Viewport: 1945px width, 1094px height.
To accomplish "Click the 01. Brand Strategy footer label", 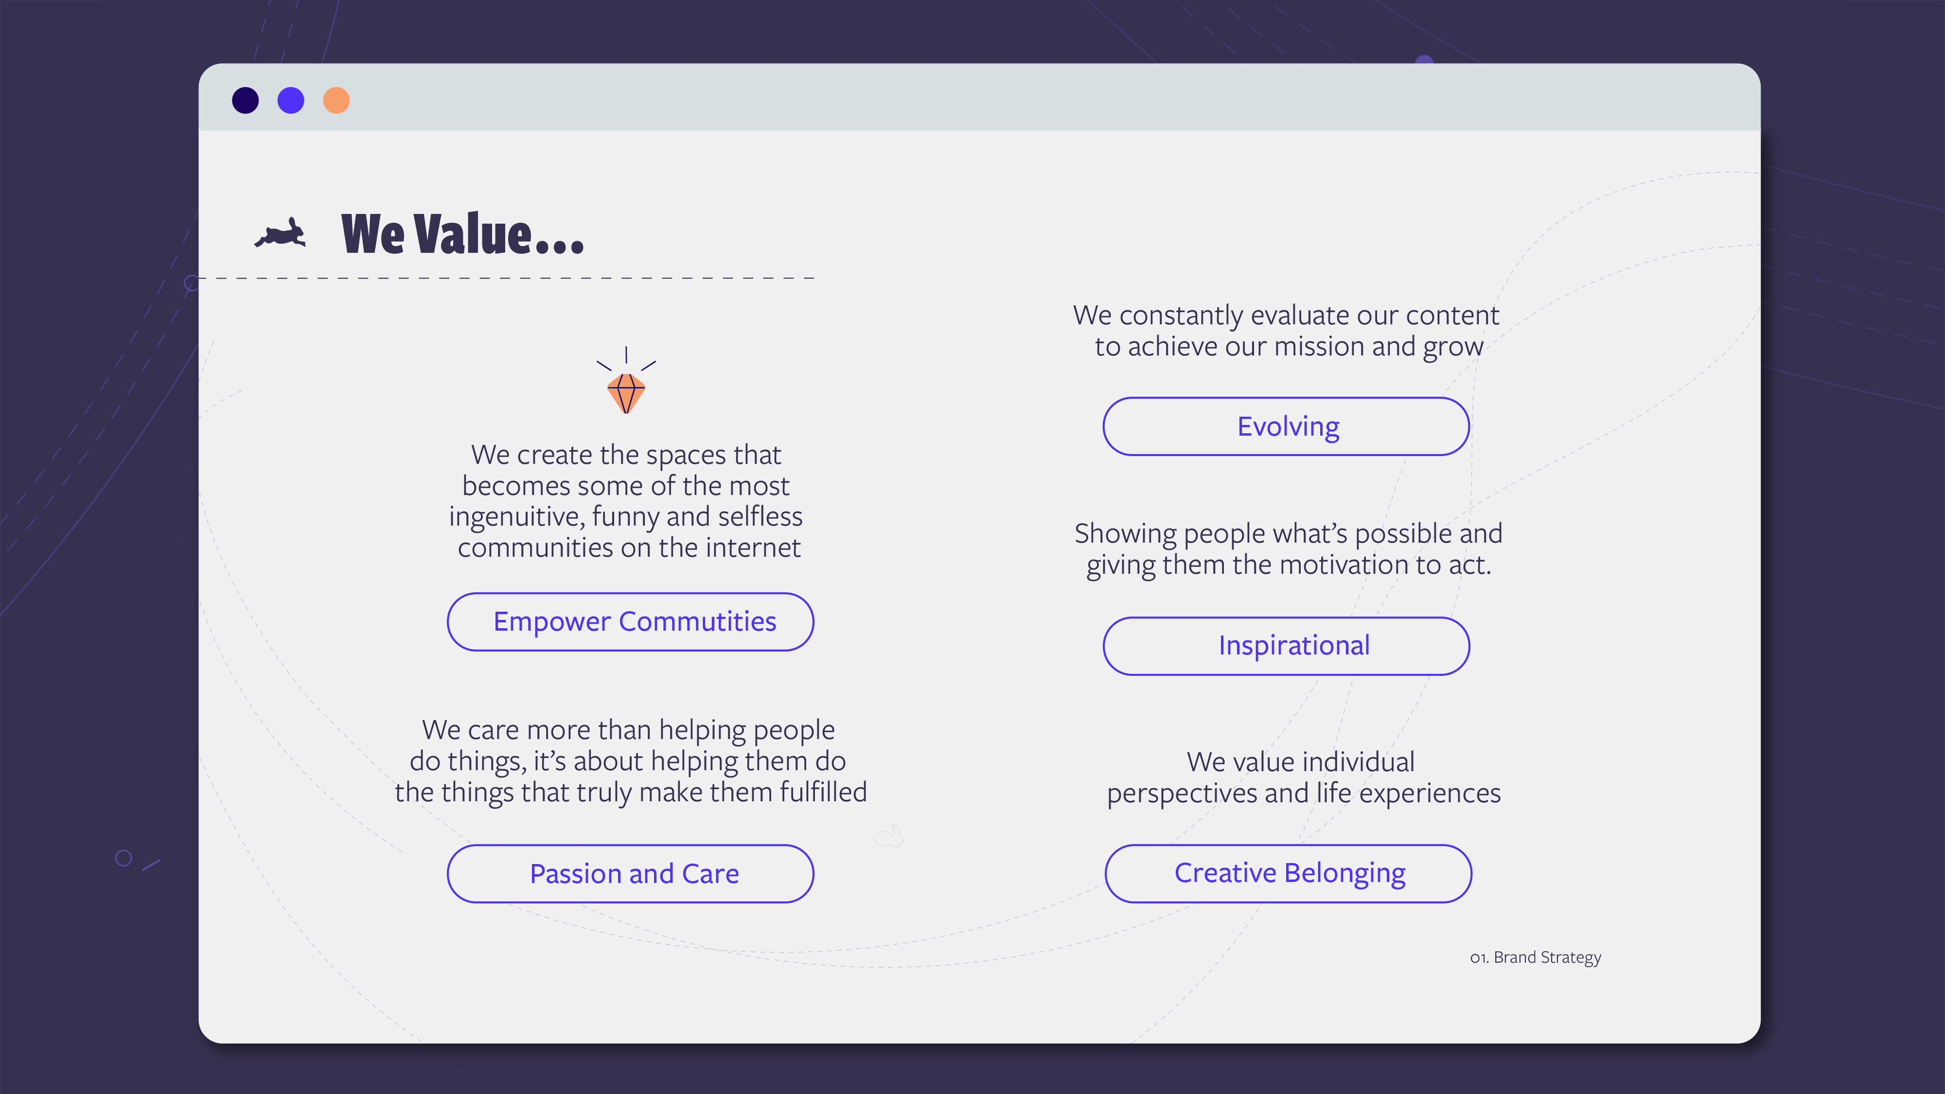I will pyautogui.click(x=1535, y=957).
